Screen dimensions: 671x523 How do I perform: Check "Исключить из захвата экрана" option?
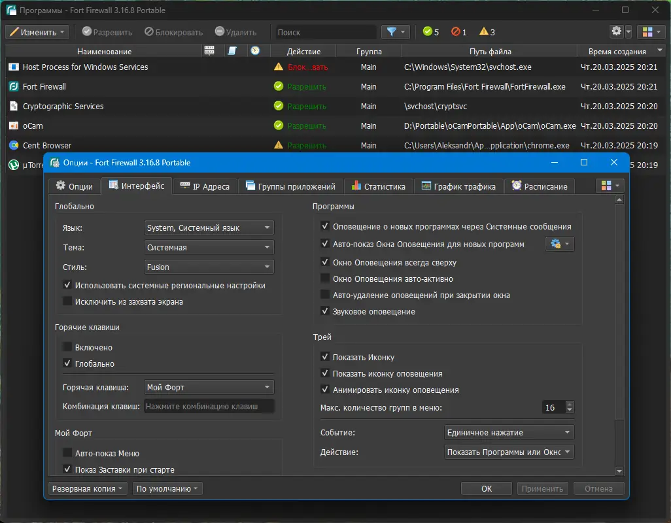point(67,301)
